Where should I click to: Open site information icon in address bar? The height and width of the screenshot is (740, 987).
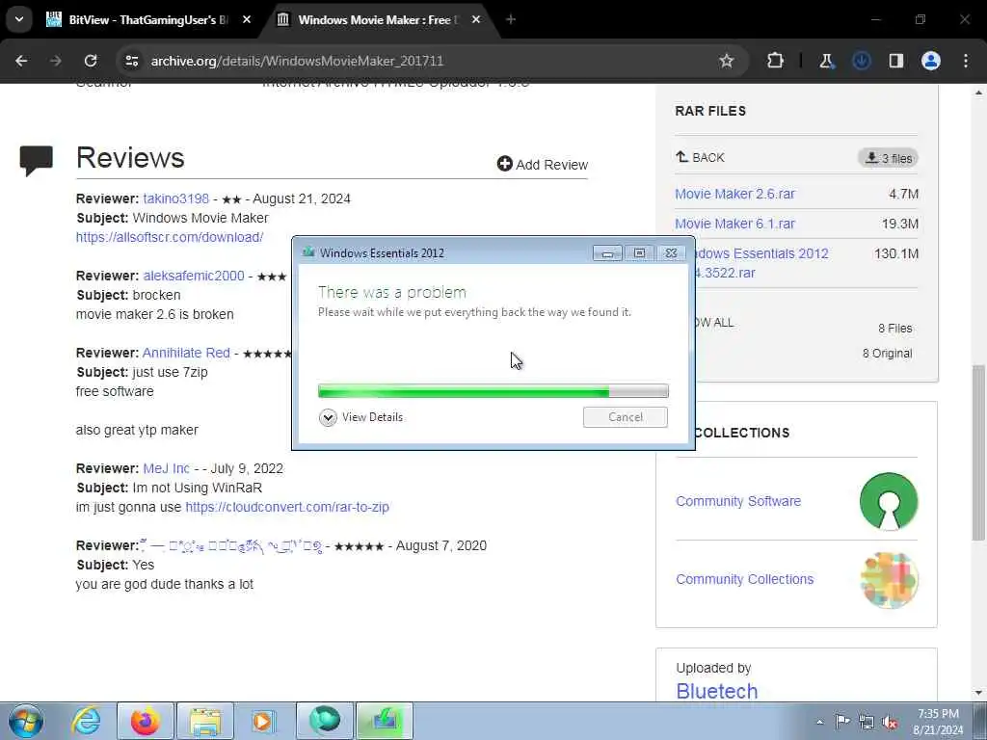tap(131, 61)
